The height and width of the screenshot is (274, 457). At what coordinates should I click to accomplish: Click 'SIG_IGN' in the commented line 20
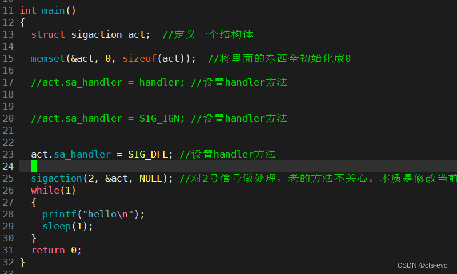tap(159, 119)
